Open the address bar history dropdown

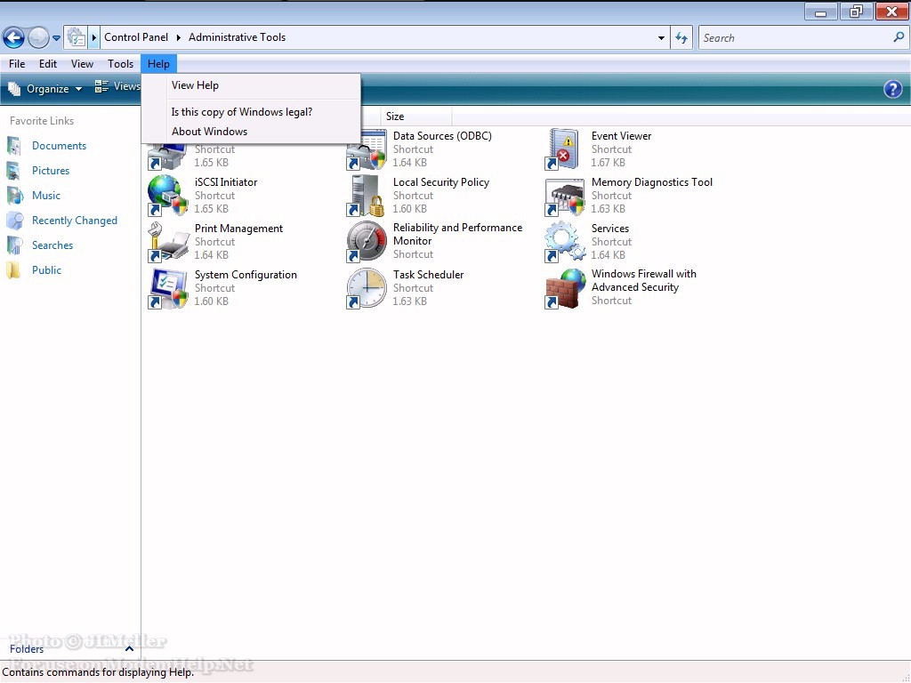coord(661,37)
